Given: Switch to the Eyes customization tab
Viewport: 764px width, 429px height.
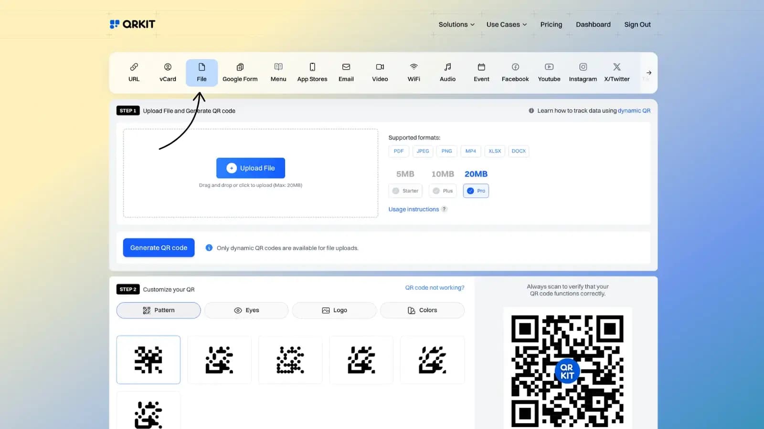Looking at the screenshot, I should coord(246,310).
